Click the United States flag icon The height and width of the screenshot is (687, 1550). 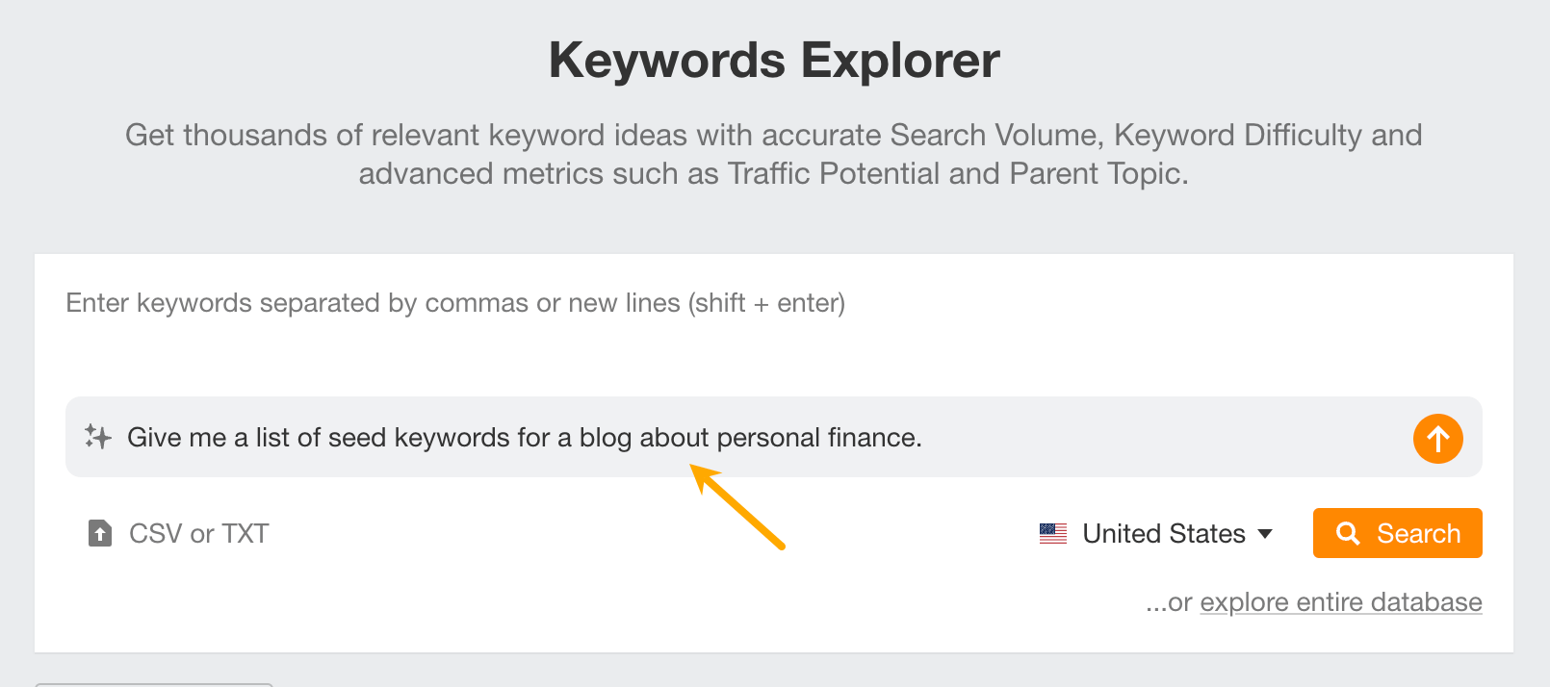click(x=1054, y=533)
